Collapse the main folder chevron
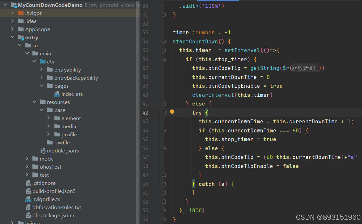The height and width of the screenshot is (224, 362). [x=27, y=53]
